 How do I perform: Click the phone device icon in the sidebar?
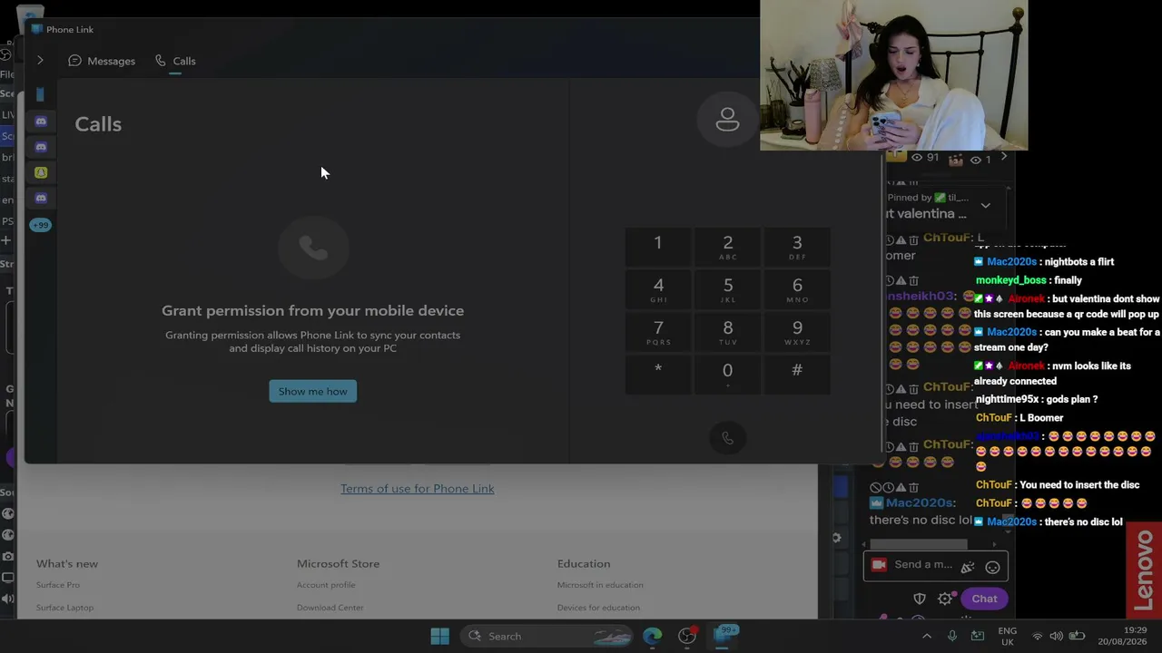click(40, 94)
